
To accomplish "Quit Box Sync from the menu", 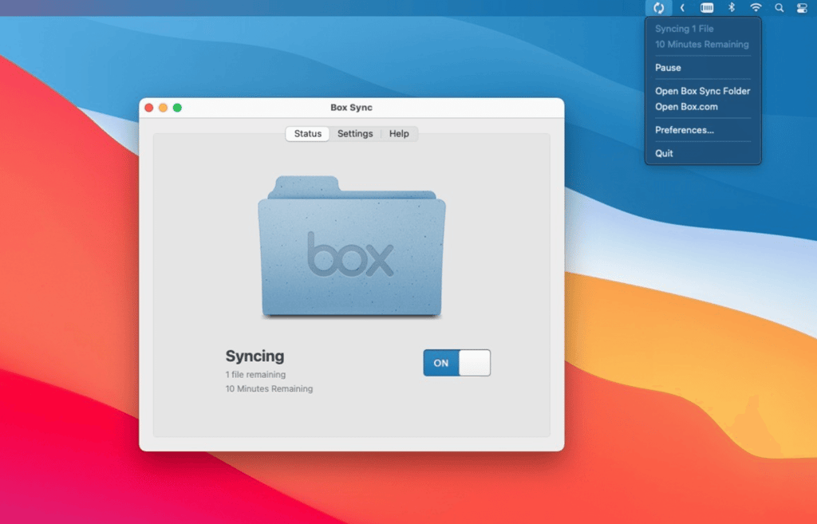I will click(x=663, y=152).
